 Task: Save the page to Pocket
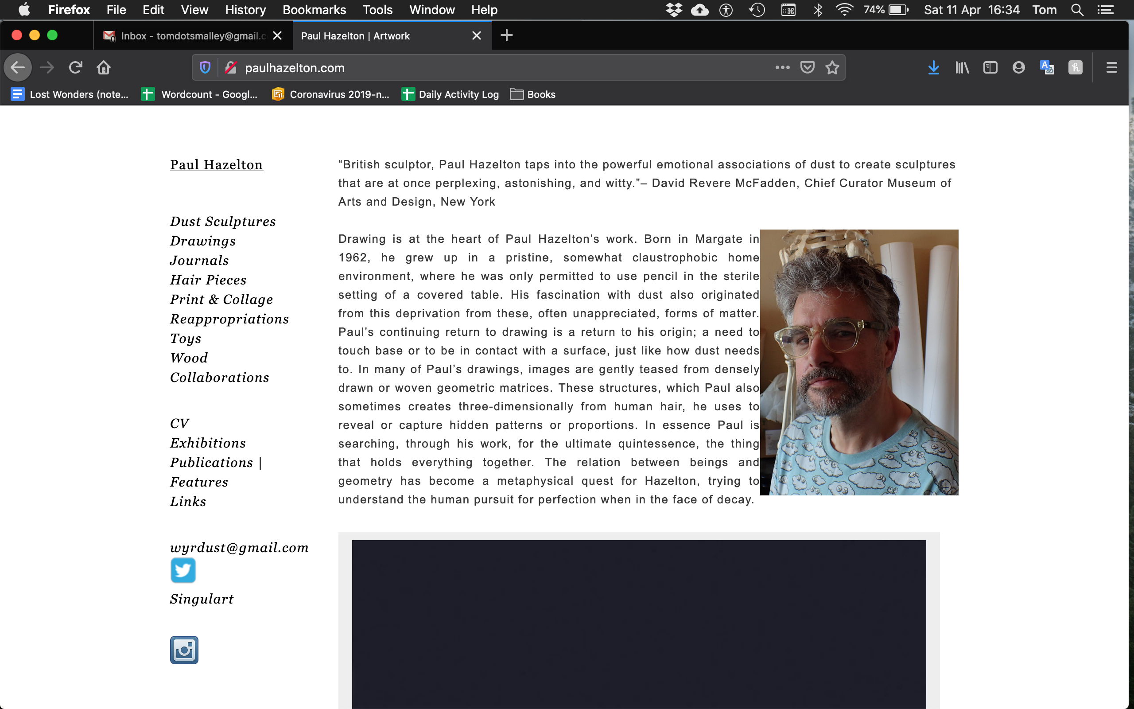click(807, 68)
